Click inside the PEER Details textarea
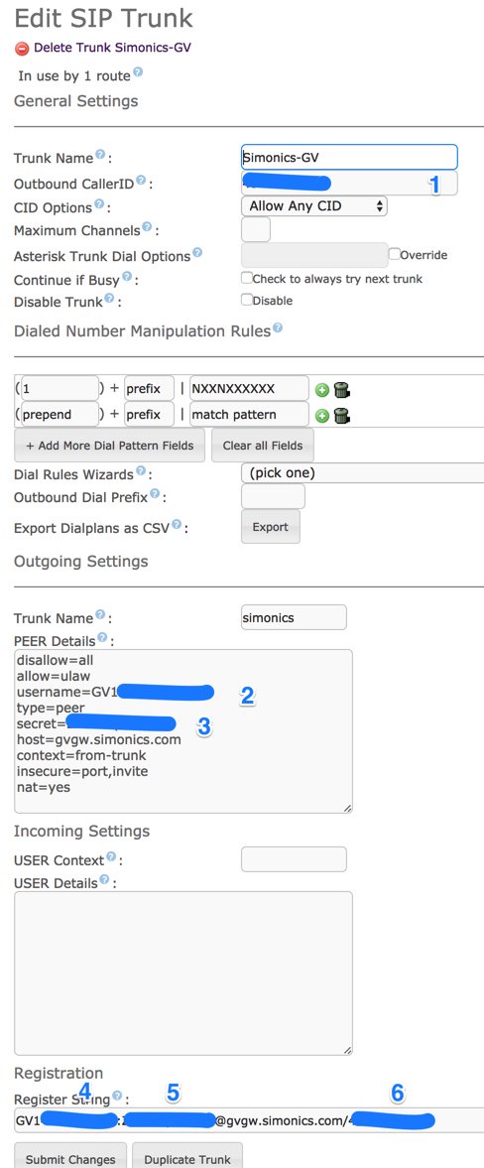The image size is (484, 1168). coord(183,730)
